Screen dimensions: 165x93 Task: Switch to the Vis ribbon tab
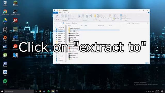coord(69,13)
